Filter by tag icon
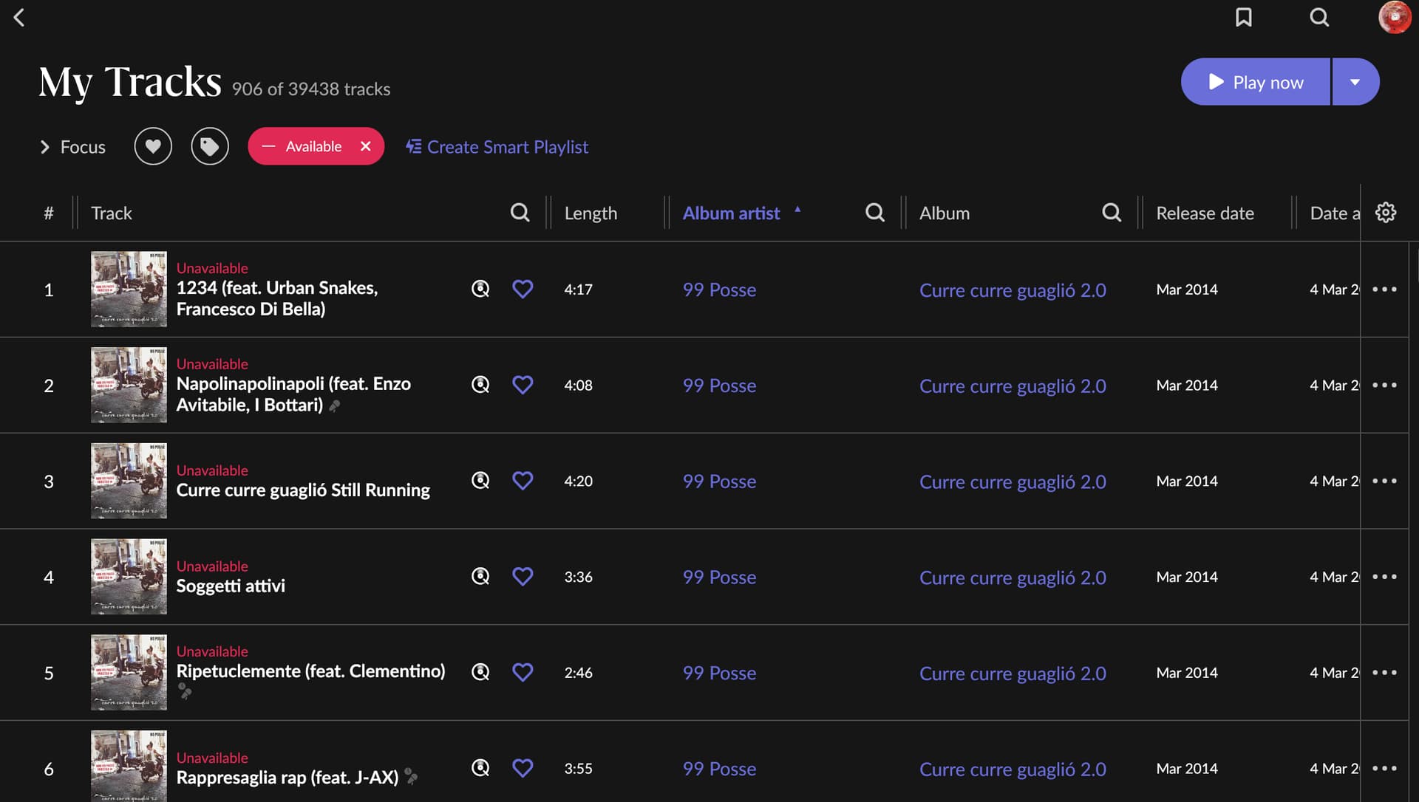This screenshot has height=802, width=1419. 210,146
